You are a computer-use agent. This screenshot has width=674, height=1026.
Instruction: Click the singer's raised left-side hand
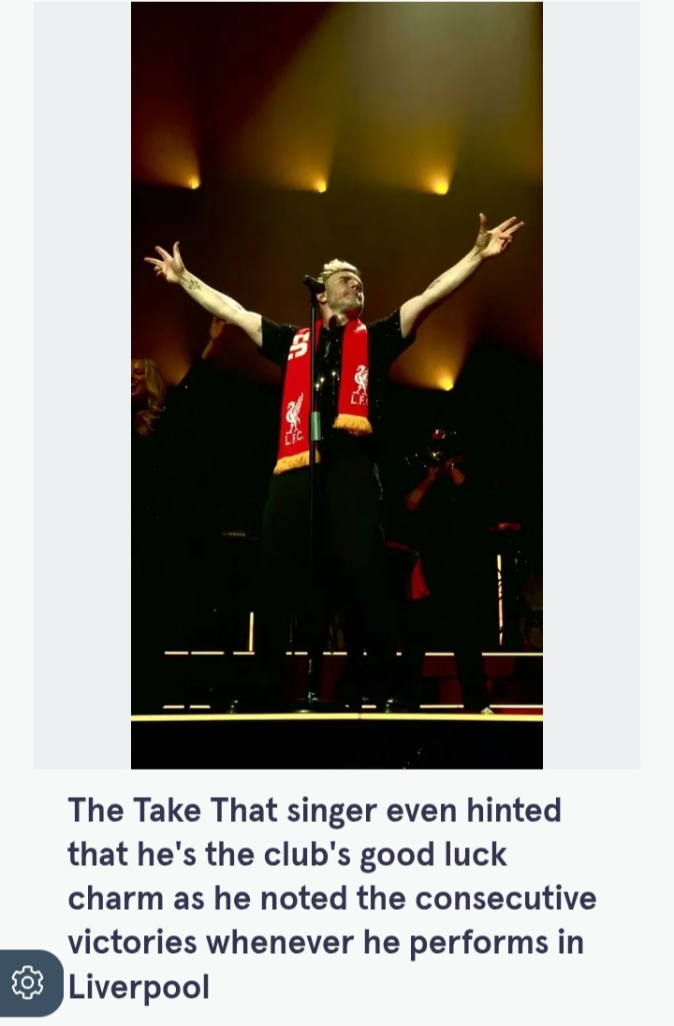click(165, 263)
